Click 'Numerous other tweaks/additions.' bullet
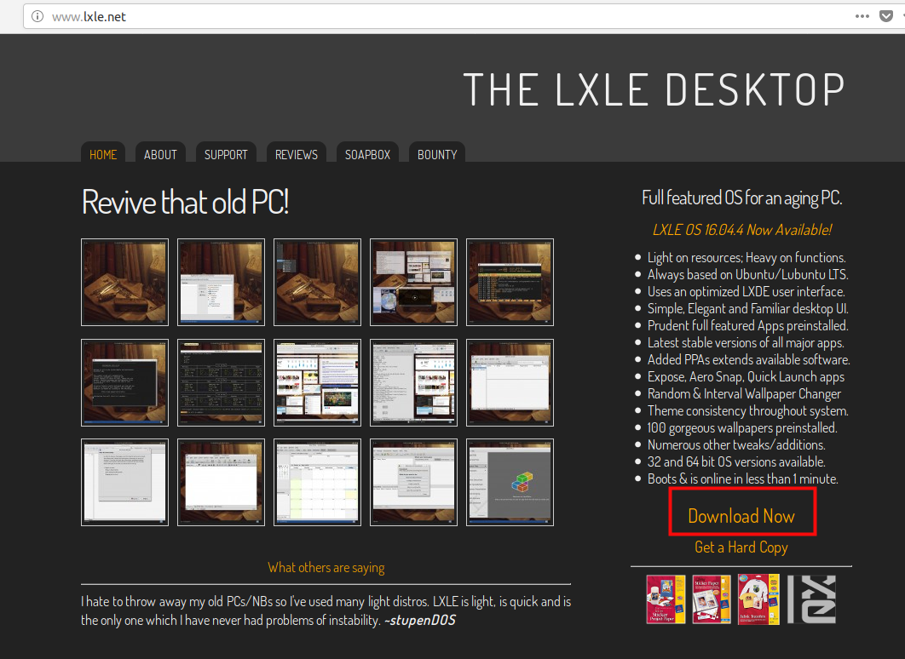This screenshot has width=905, height=659. 736,444
